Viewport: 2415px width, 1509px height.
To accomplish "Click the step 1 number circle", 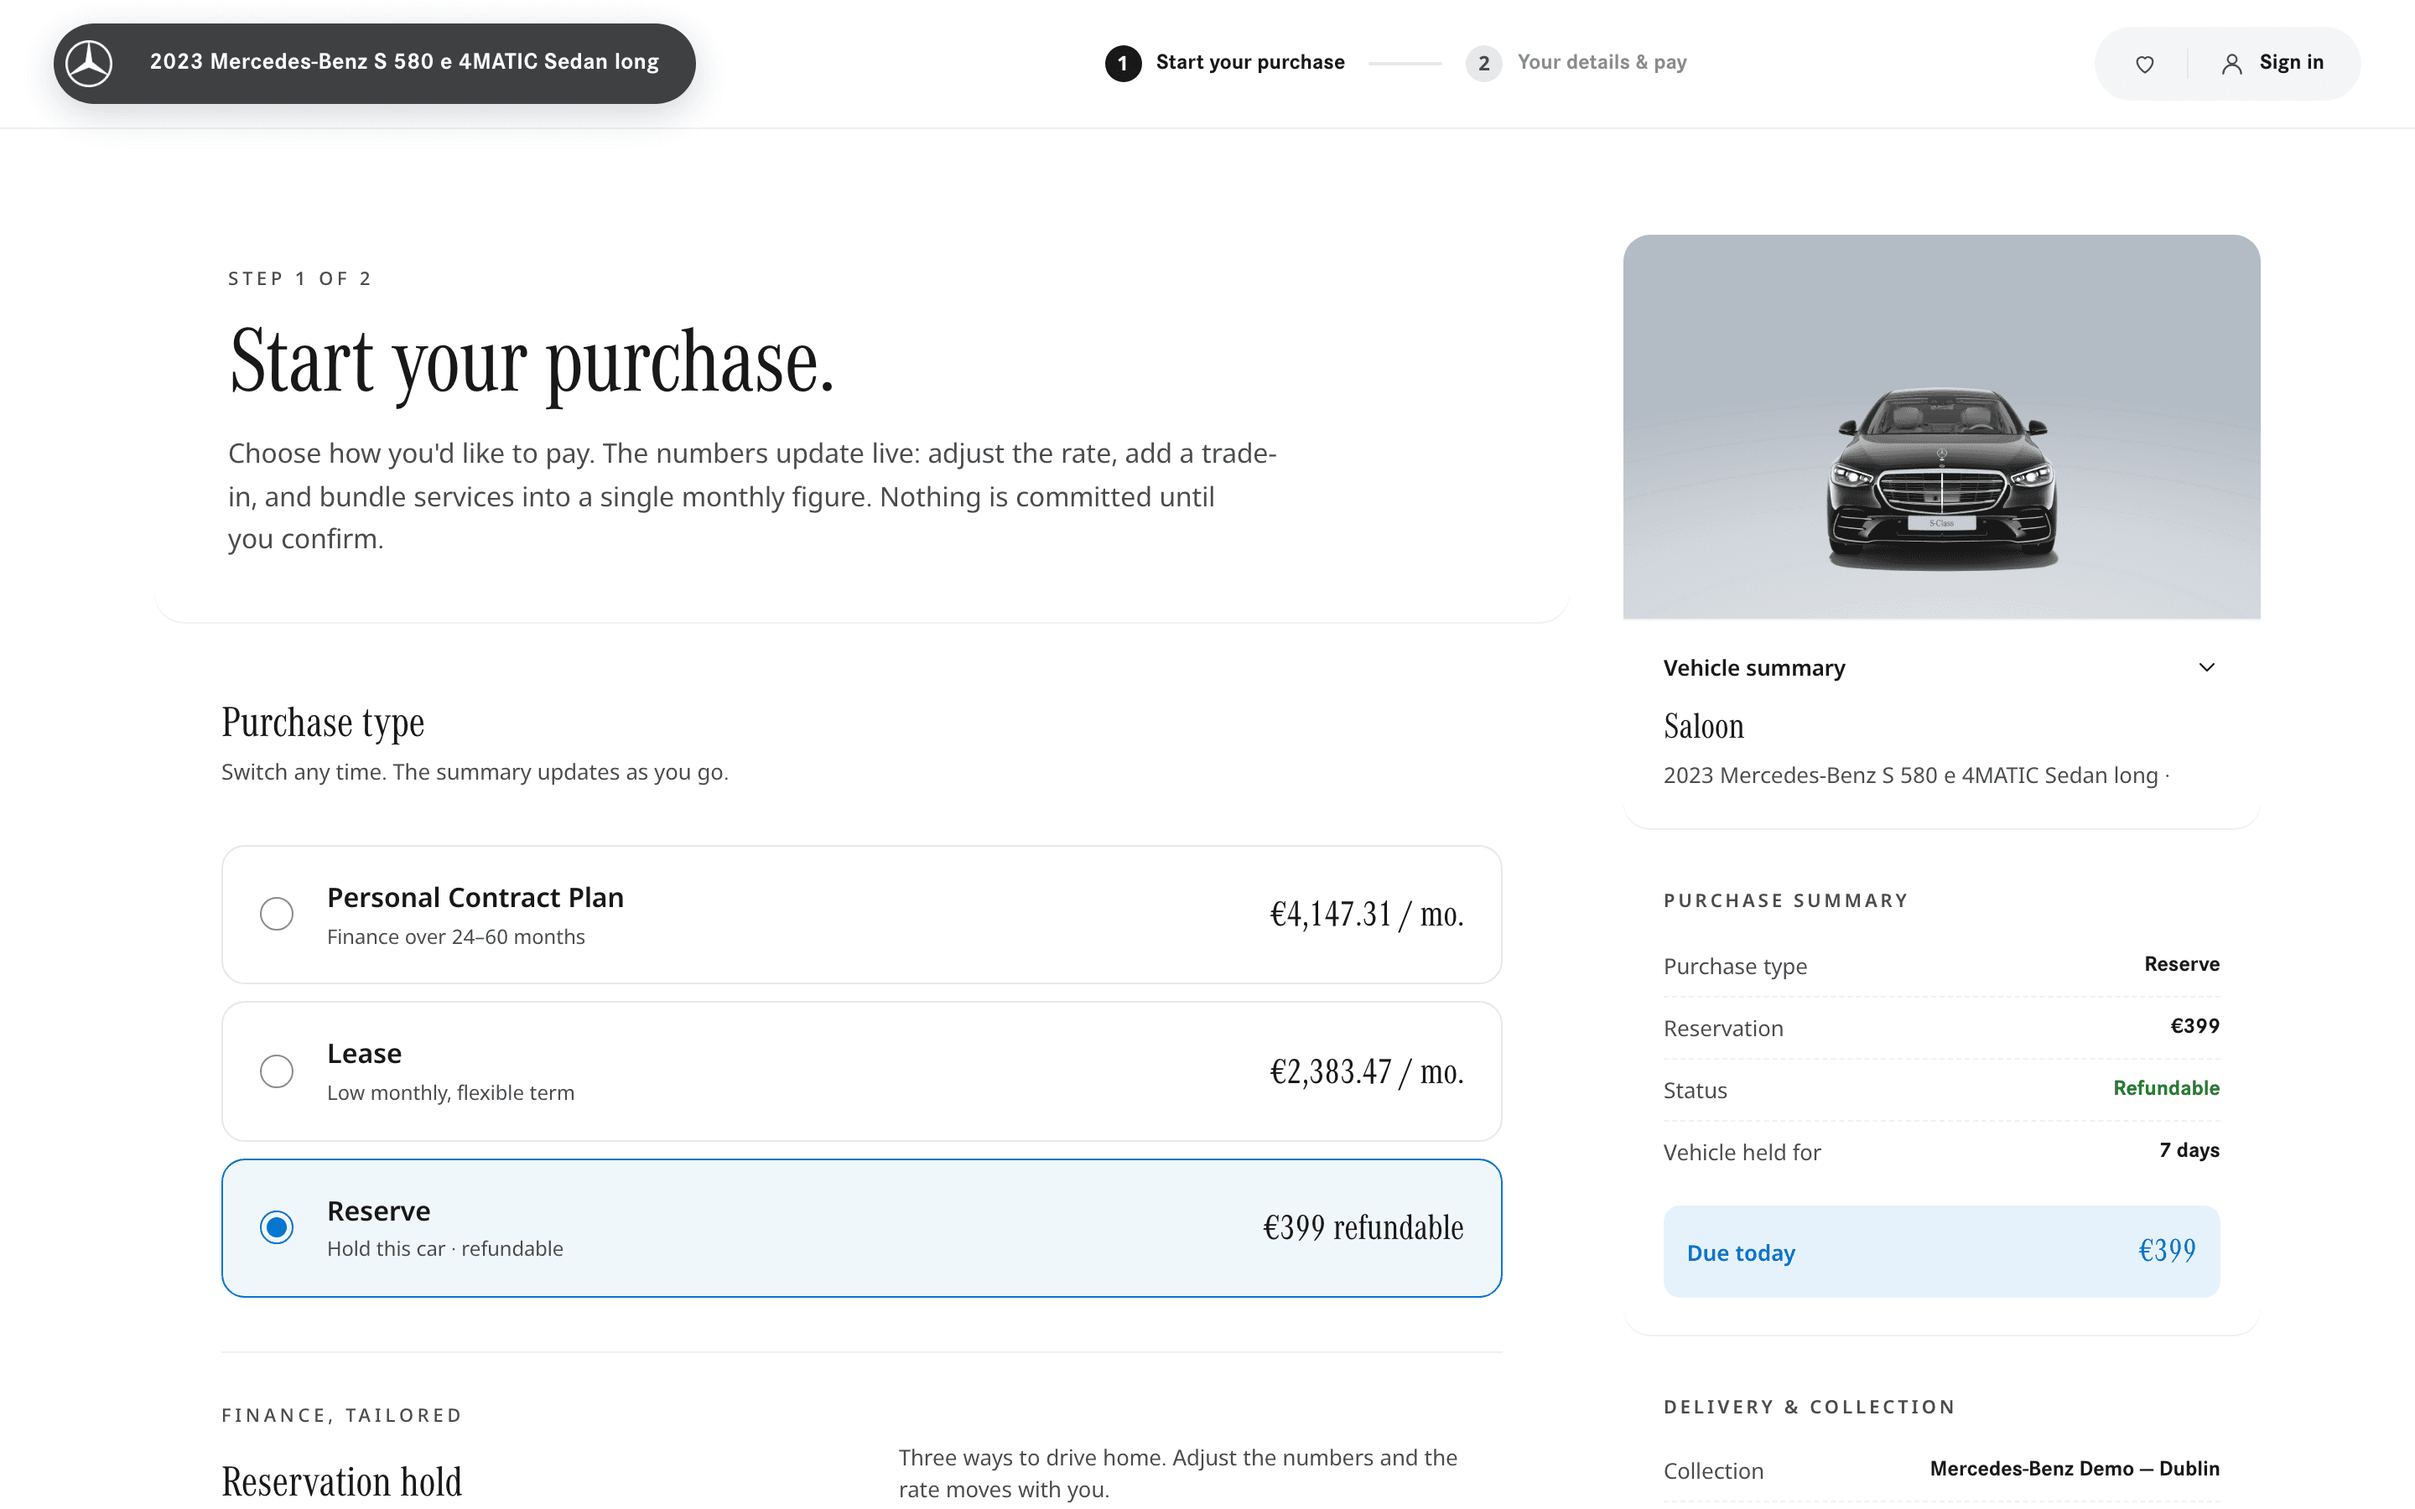I will tap(1123, 64).
